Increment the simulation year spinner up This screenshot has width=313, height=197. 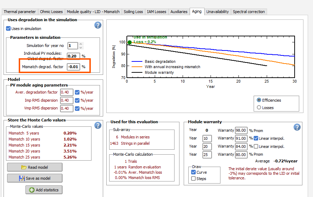pyautogui.click(x=81, y=44)
